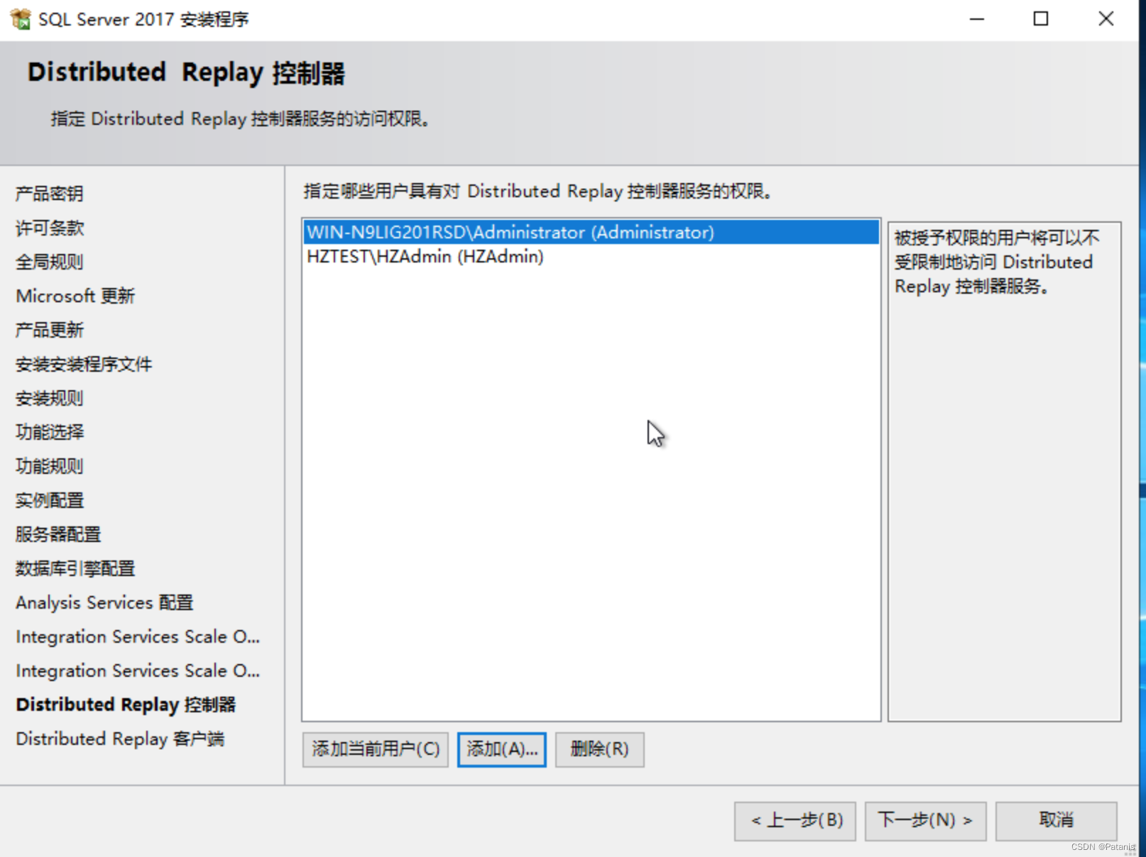Viewport: 1146px width, 857px height.
Task: Proceed with 下一步(N) button
Action: 926,821
